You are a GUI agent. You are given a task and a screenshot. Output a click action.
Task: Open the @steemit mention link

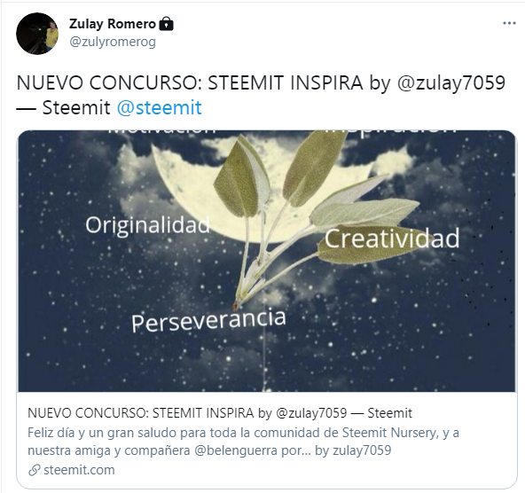tap(160, 107)
